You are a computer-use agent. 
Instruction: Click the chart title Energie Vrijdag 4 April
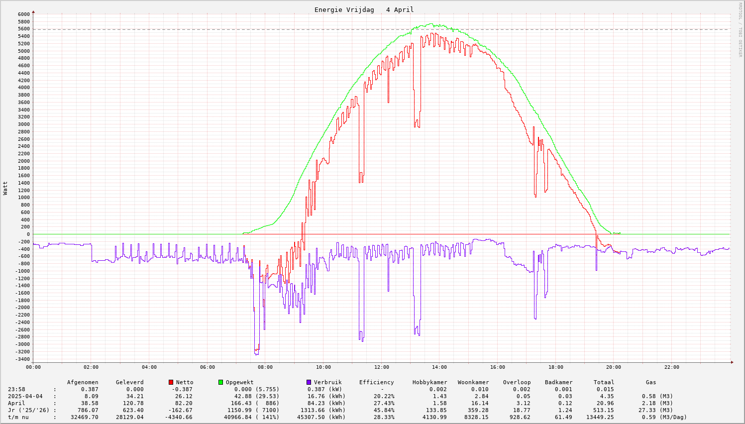point(364,10)
